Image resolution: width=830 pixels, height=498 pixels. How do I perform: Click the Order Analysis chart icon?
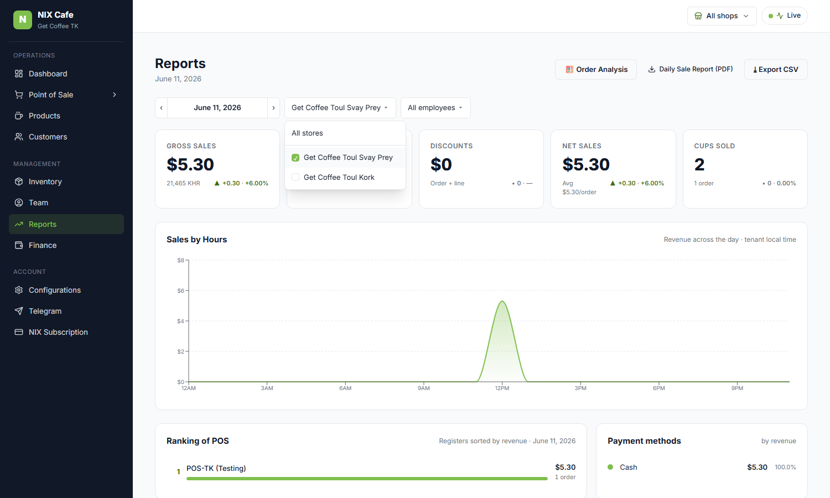tap(569, 69)
